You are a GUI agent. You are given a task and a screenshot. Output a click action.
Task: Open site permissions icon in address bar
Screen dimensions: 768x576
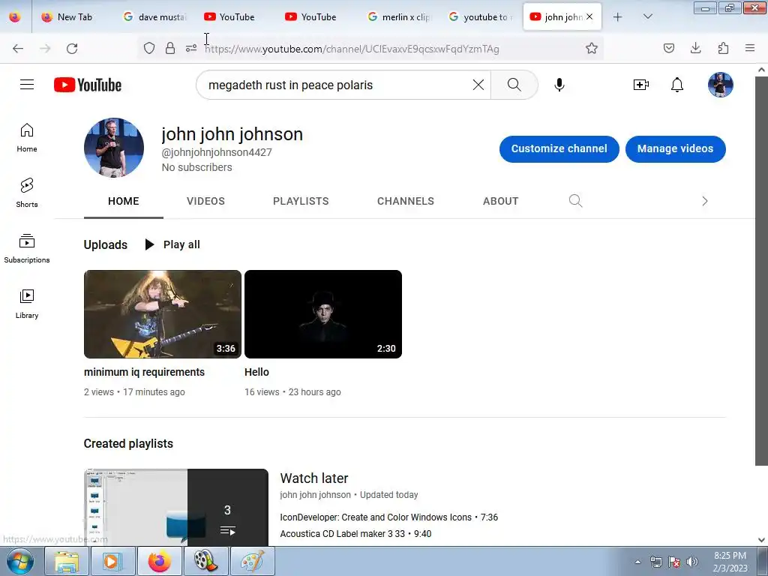pos(191,48)
